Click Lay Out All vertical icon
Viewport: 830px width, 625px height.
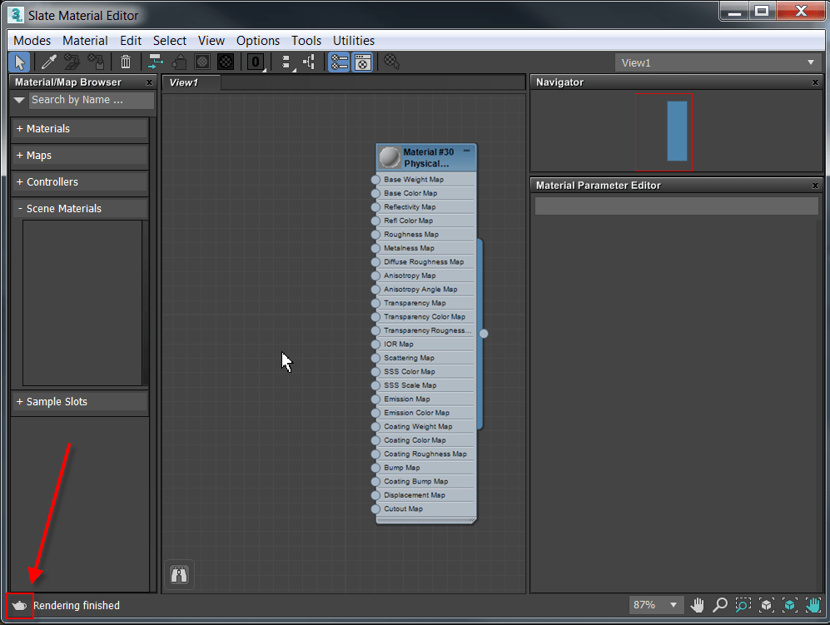click(x=286, y=62)
